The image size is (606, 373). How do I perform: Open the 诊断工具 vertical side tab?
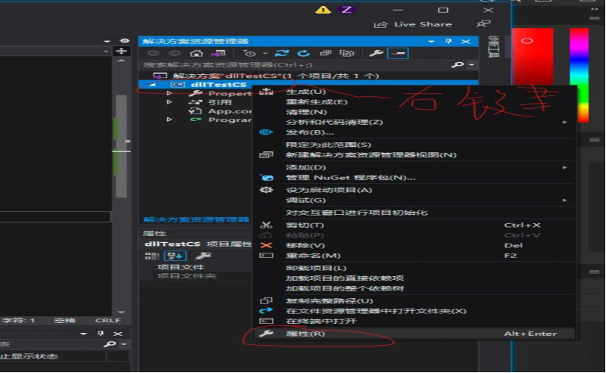[x=494, y=46]
